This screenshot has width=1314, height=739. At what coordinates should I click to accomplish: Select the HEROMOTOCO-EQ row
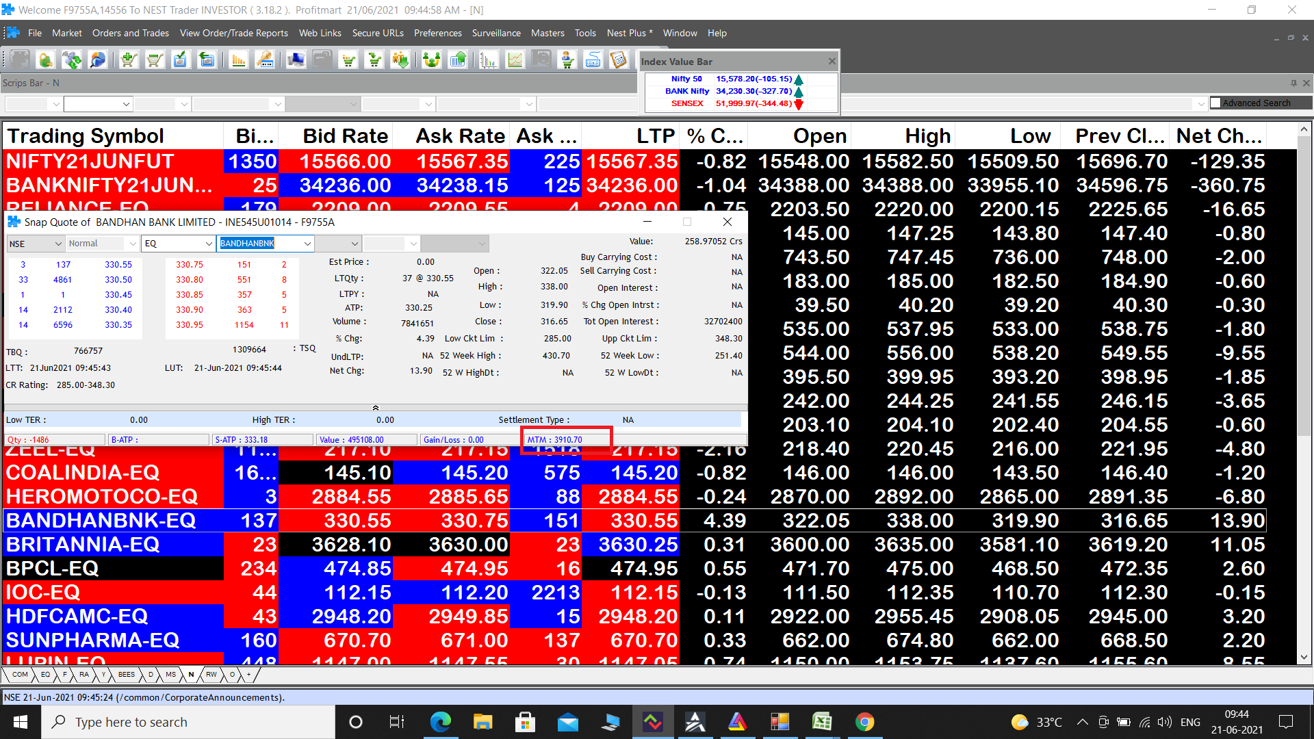[x=634, y=497]
